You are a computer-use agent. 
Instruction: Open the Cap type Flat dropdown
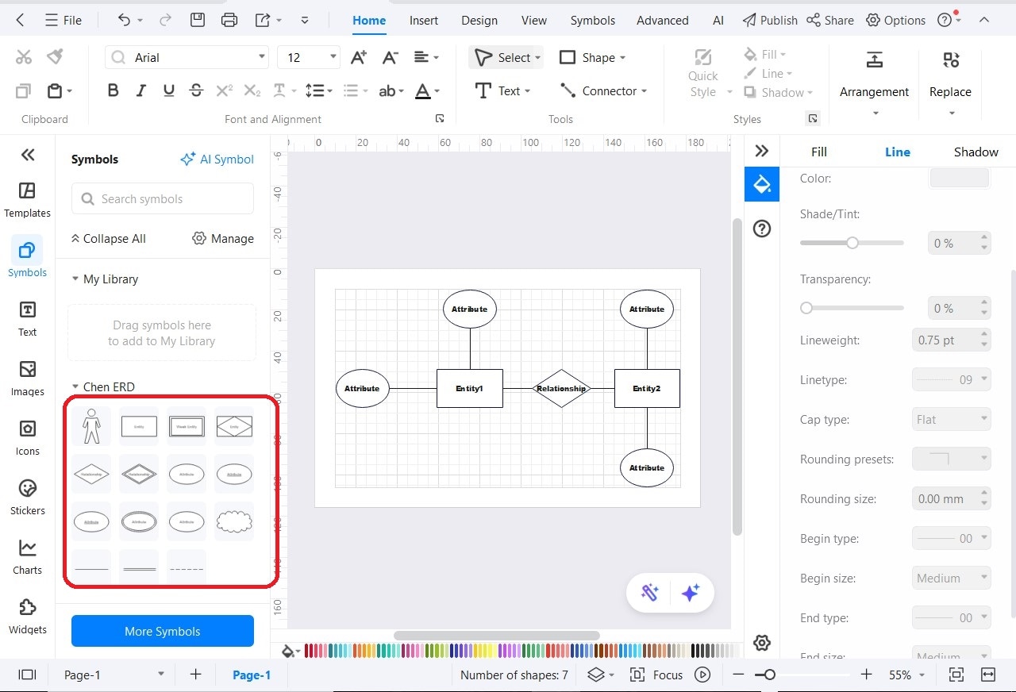(x=951, y=419)
